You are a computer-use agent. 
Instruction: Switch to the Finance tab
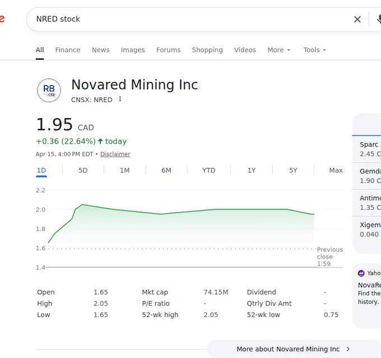coord(68,50)
